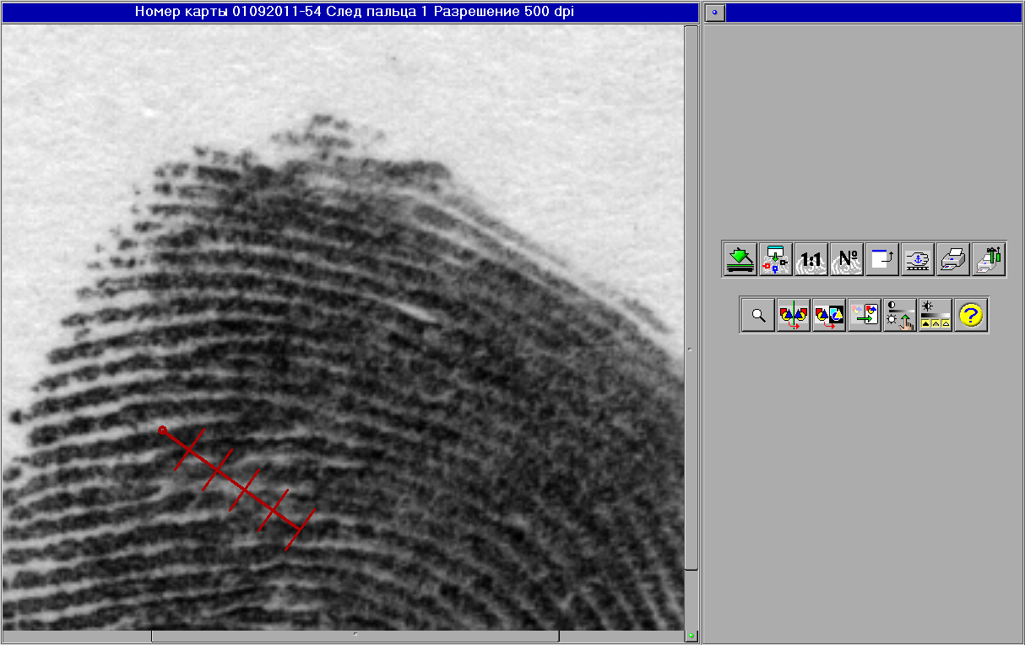Click the red circle endpoint of the ridge-count line
The height and width of the screenshot is (645, 1025).
coord(163,431)
